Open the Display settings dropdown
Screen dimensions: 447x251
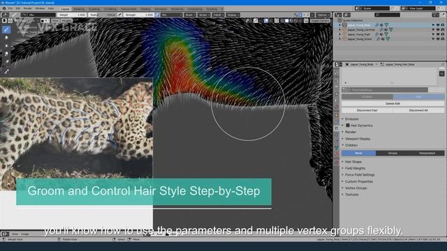(233, 15)
